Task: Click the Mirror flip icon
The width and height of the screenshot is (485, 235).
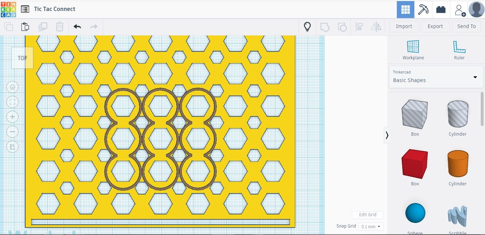Action: coord(376,27)
